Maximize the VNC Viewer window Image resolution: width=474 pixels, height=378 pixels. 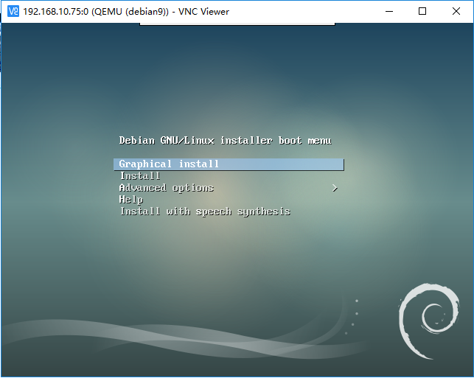coord(422,11)
